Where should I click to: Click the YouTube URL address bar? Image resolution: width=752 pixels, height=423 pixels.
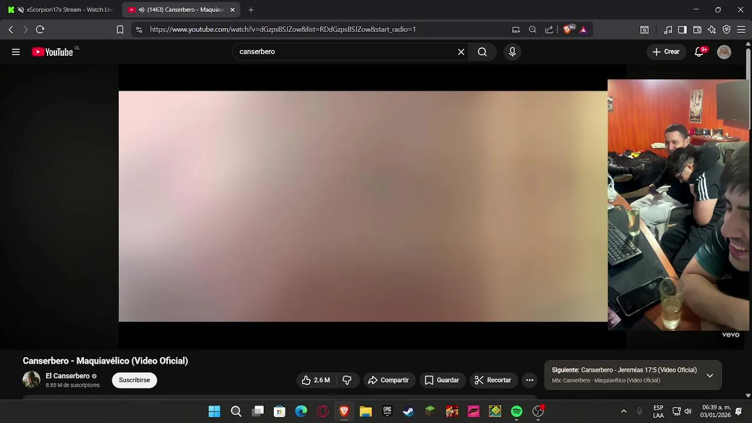point(283,29)
